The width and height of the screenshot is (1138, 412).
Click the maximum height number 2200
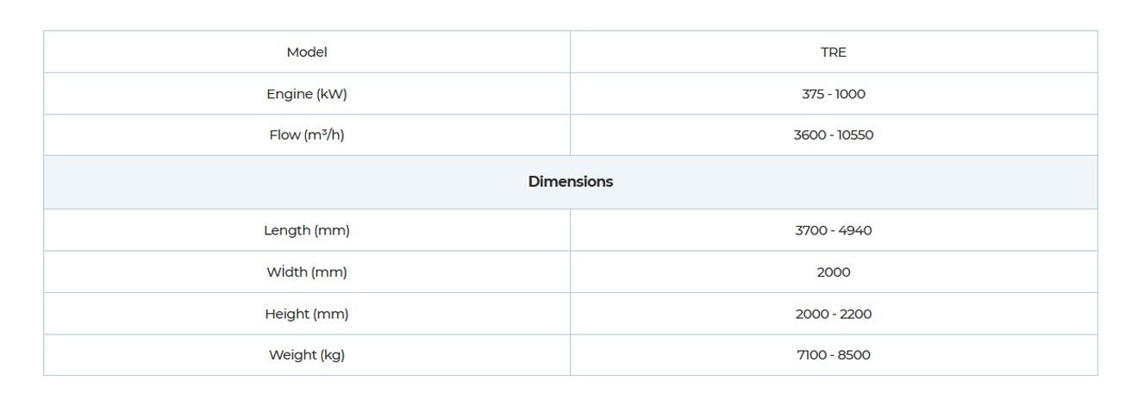click(x=855, y=315)
